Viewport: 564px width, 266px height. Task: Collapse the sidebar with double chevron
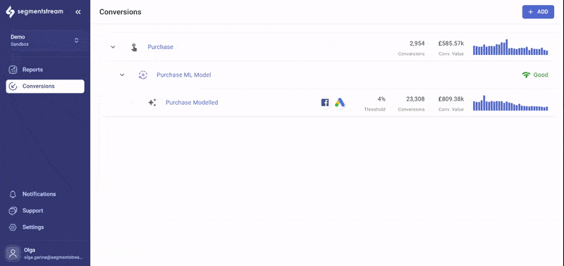[78, 12]
